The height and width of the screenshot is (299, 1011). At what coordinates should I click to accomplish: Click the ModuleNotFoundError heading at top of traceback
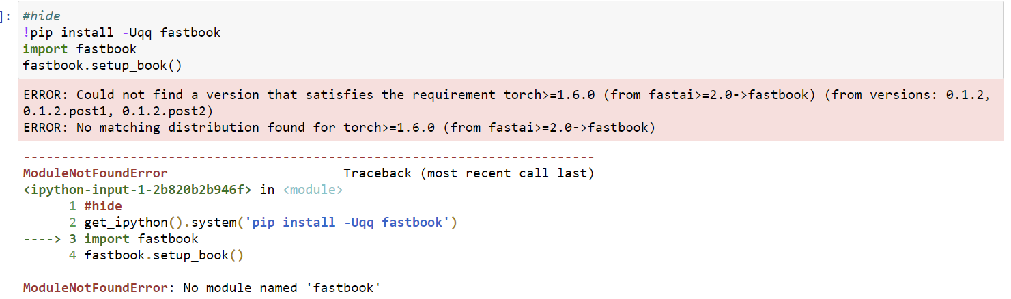click(95, 173)
